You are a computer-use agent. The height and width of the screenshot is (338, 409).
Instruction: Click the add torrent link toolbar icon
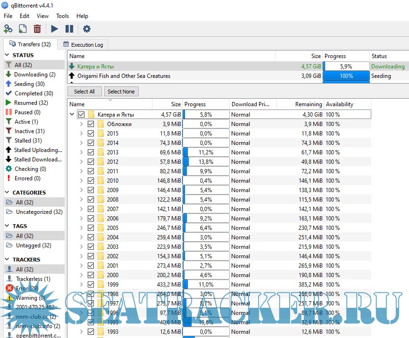coord(8,29)
